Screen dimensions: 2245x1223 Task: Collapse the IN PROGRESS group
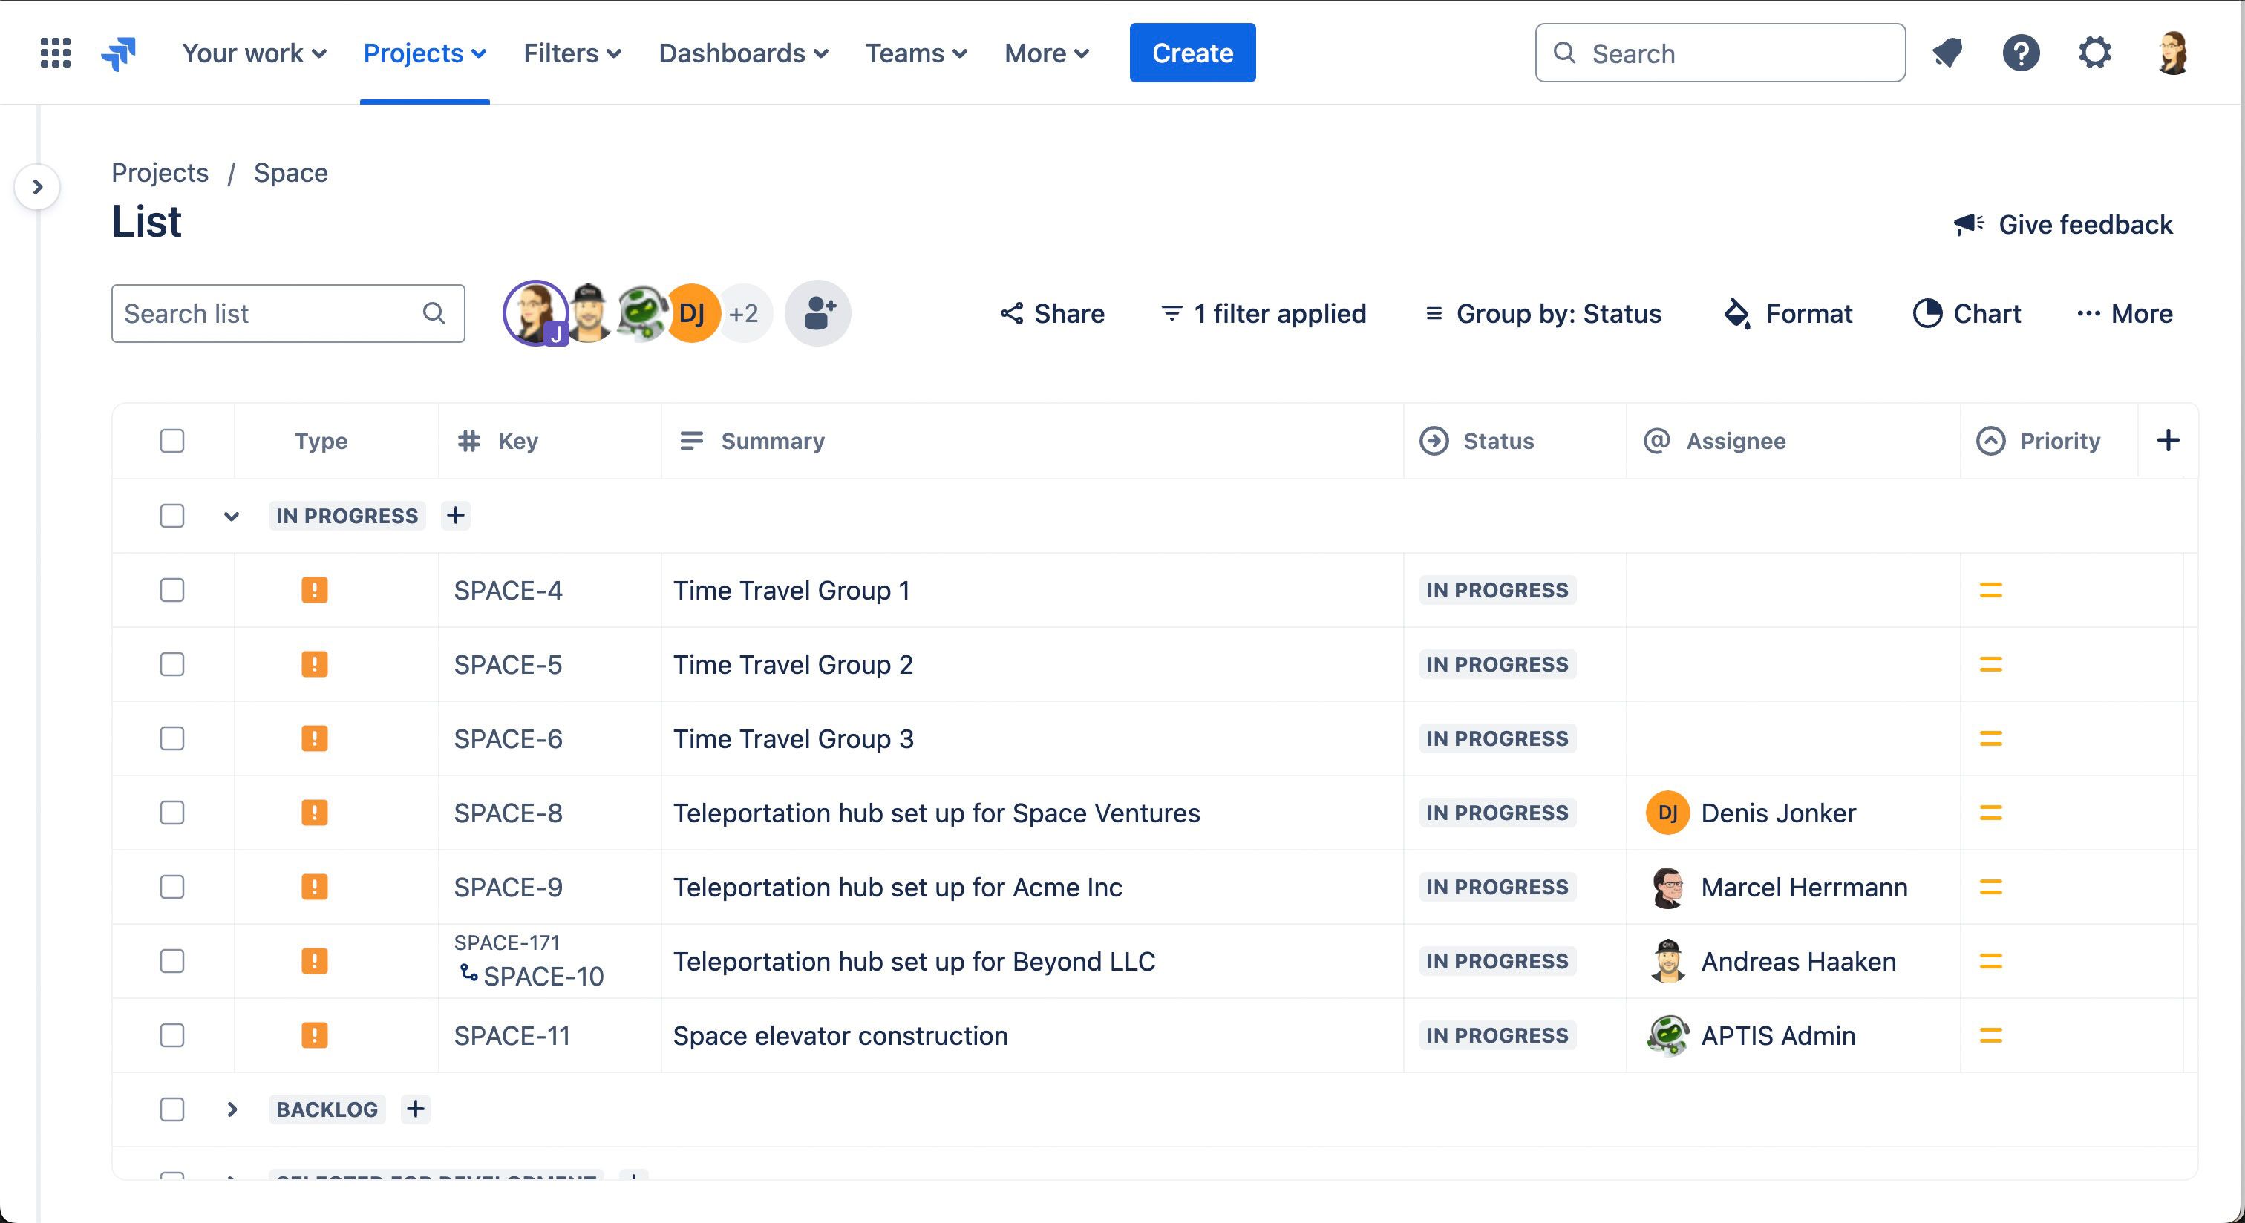pyautogui.click(x=231, y=517)
